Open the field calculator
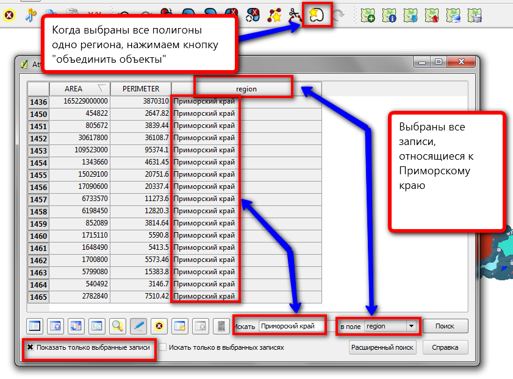Image resolution: width=513 pixels, height=379 pixels. 221,326
